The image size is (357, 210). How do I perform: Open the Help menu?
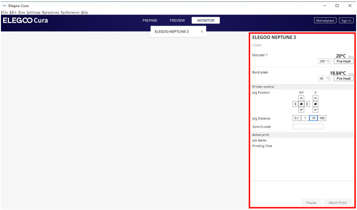click(84, 12)
